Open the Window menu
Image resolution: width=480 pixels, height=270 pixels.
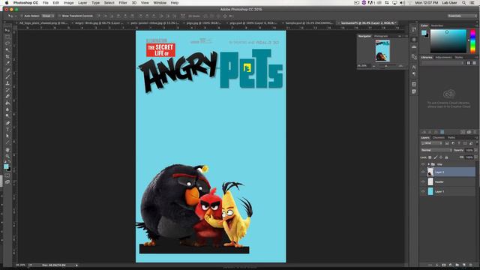[x=160, y=3]
